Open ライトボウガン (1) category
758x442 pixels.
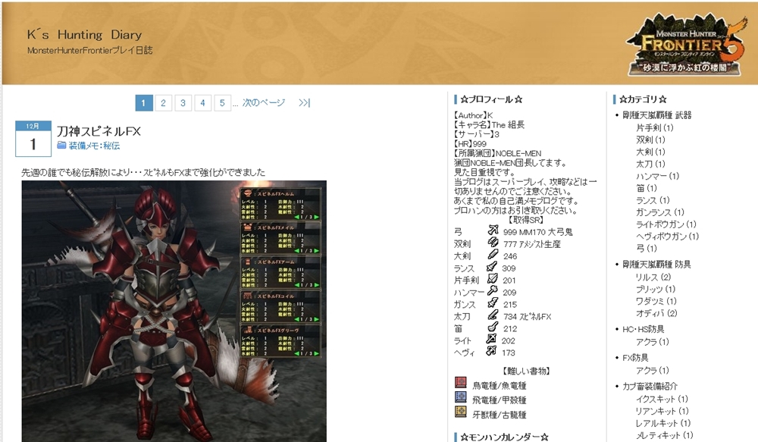click(x=666, y=224)
